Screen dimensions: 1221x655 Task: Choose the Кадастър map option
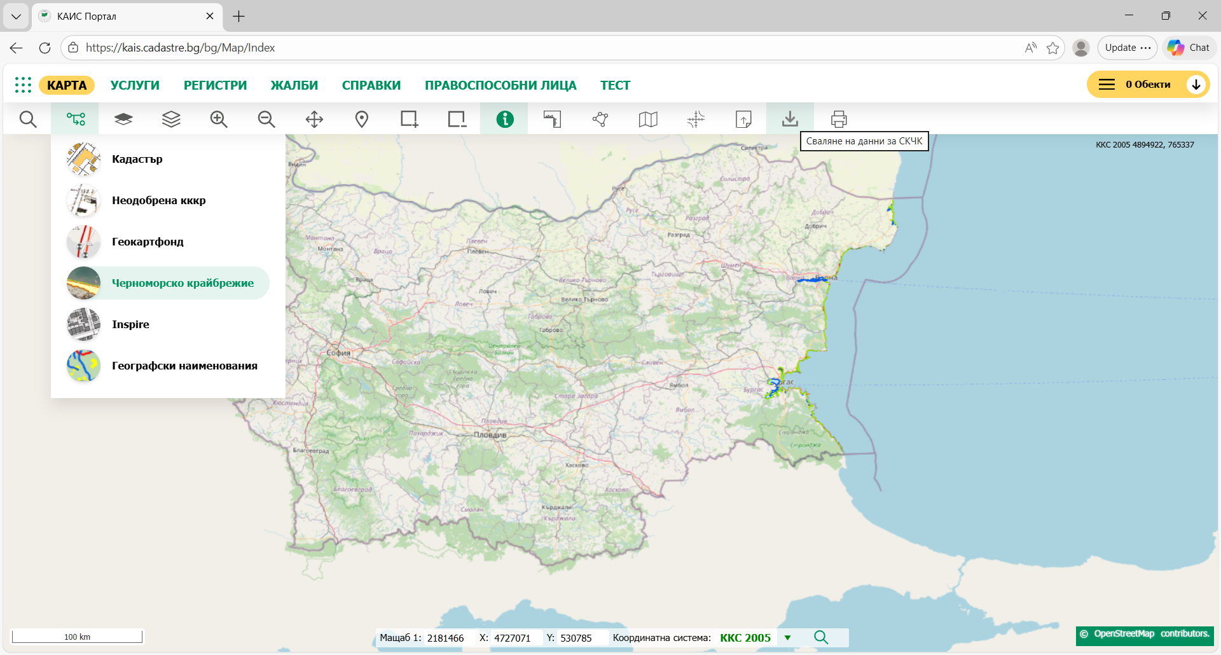(137, 159)
